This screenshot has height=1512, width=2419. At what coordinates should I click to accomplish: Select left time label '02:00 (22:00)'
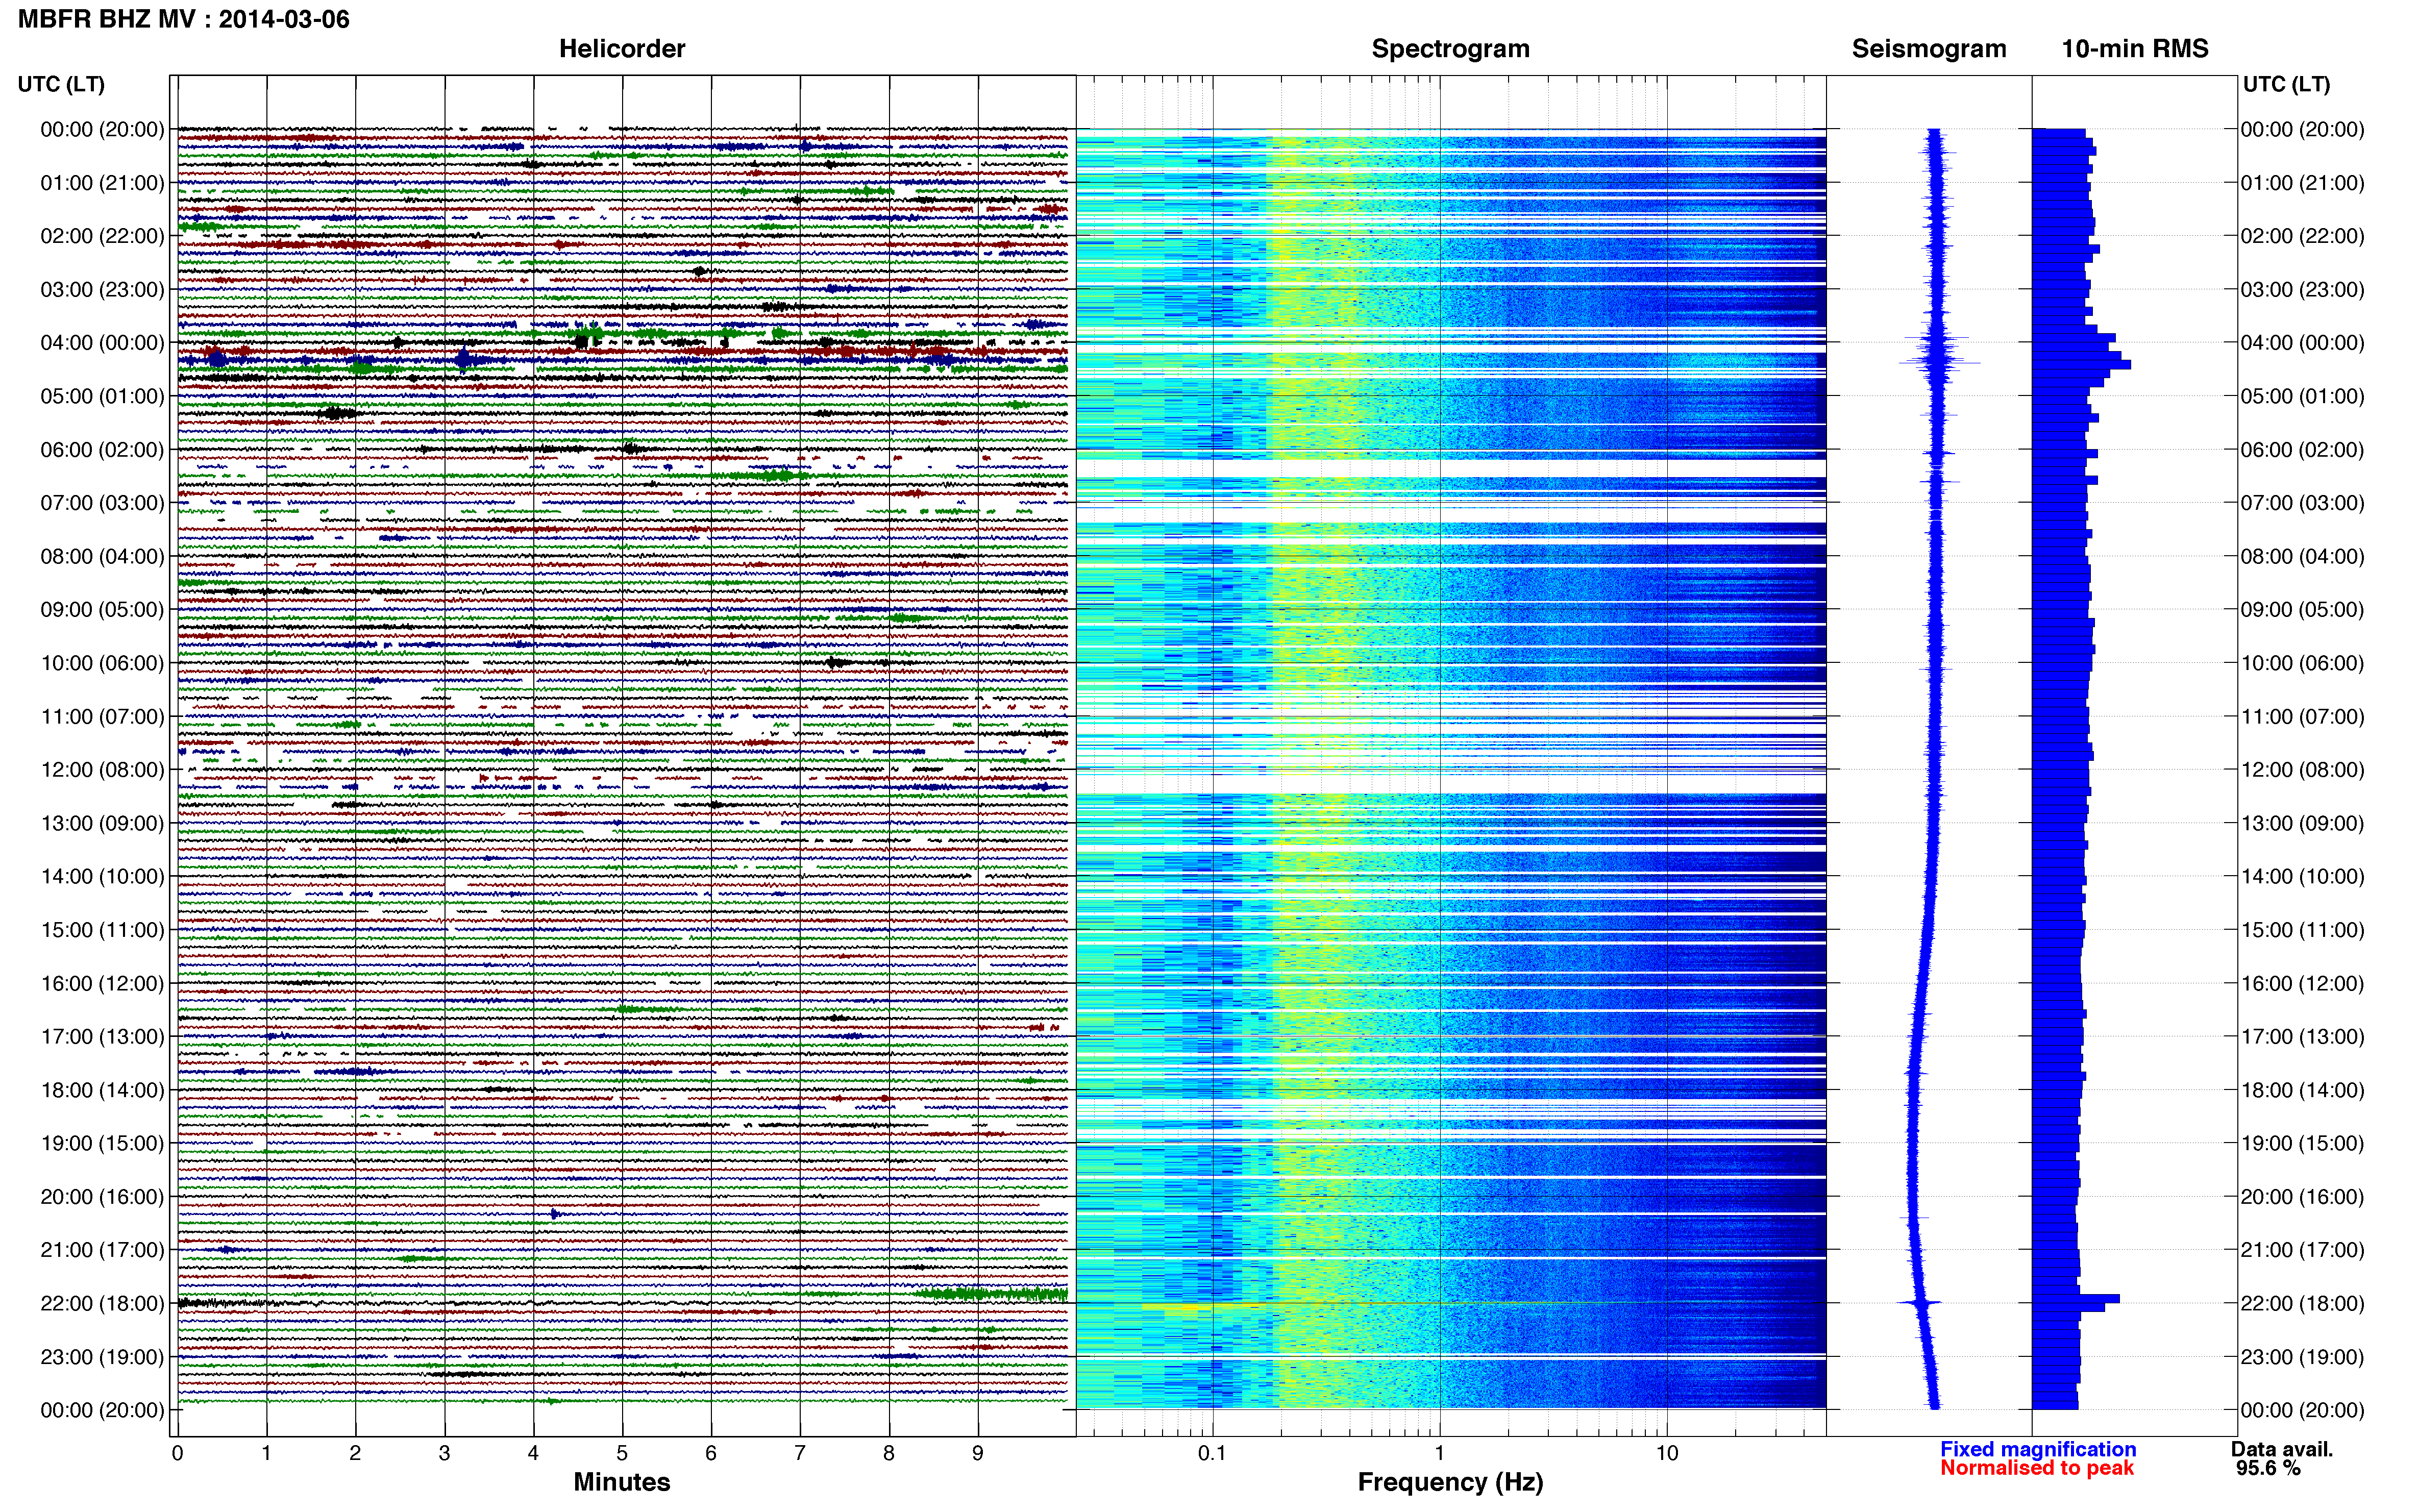tap(102, 236)
